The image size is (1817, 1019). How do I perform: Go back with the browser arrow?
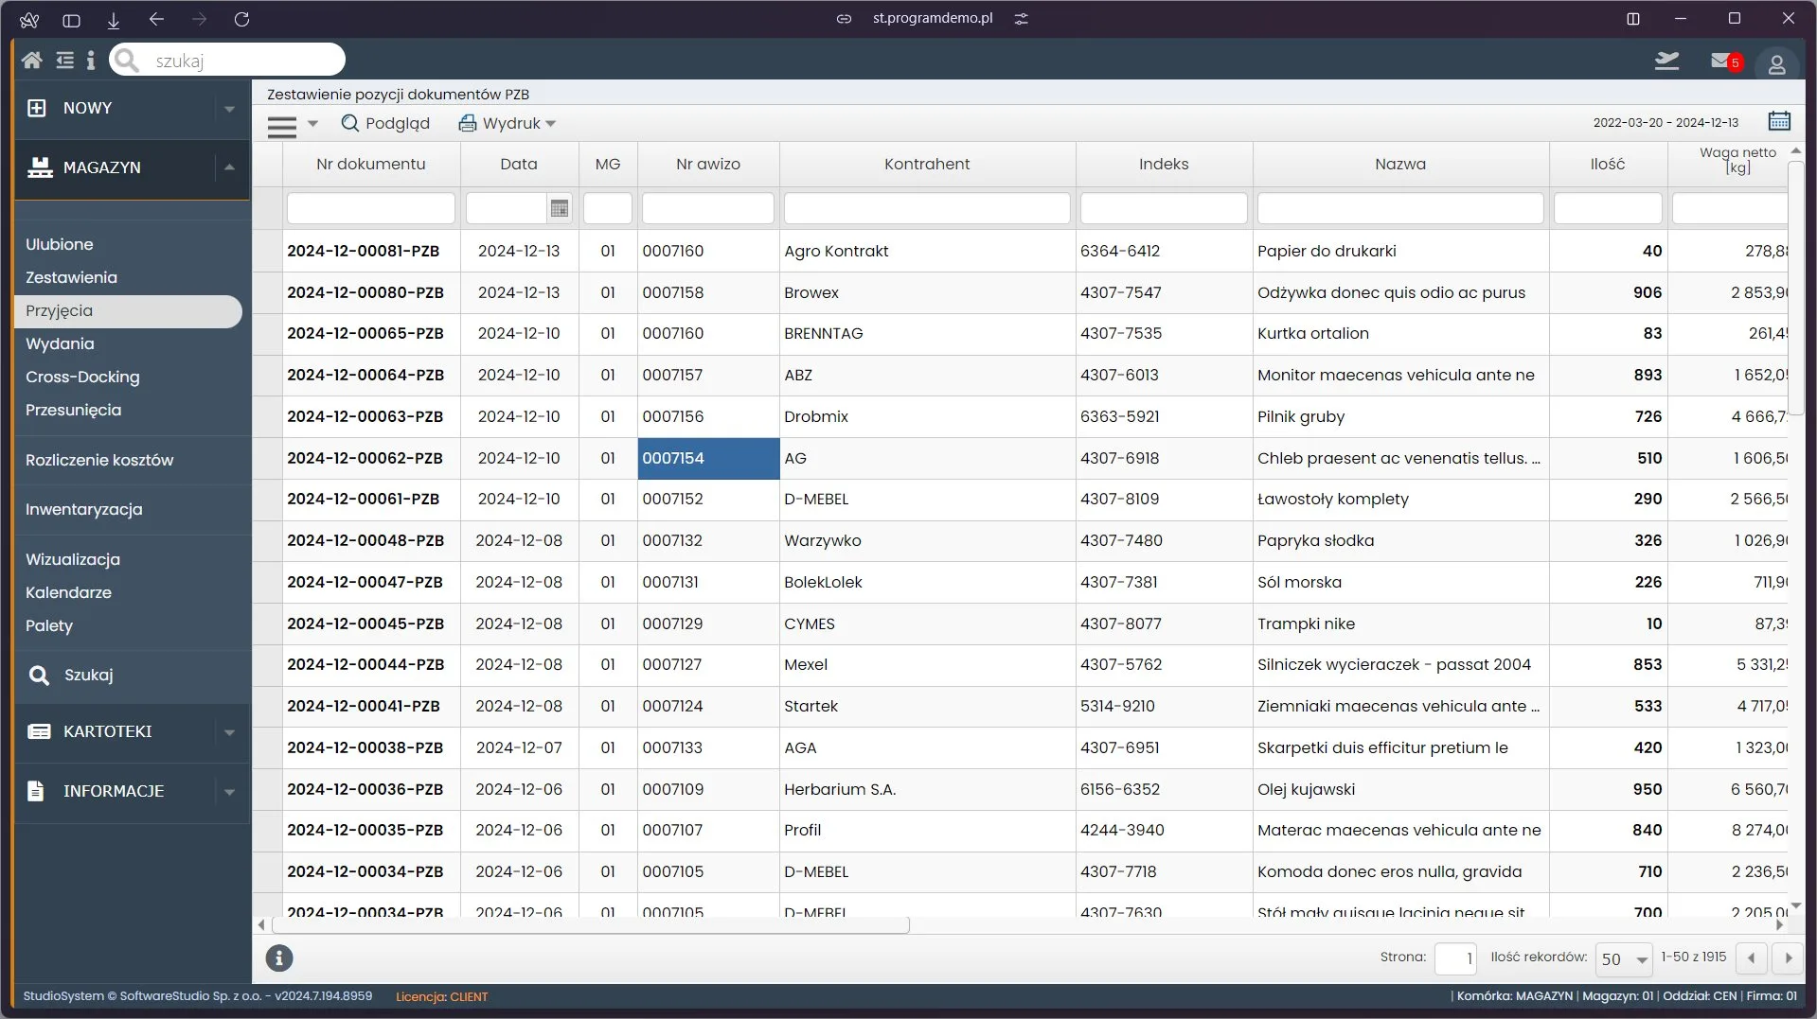(156, 19)
